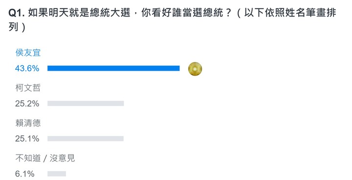352x180 pixels.
Task: Click the 25.1% percentage label
Action: [27, 139]
